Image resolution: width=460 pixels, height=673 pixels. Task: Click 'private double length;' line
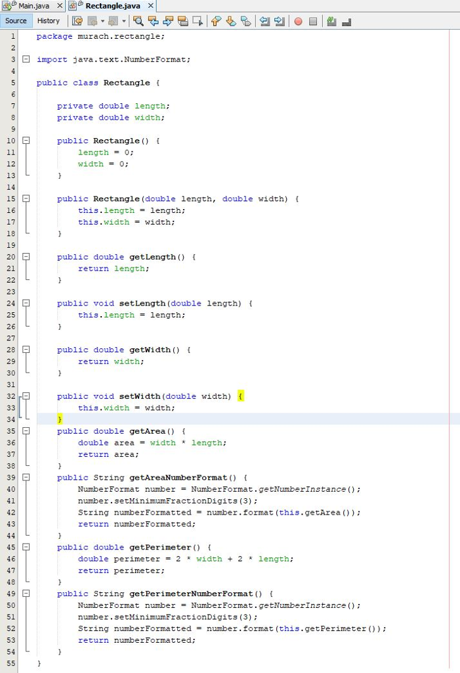(x=113, y=106)
